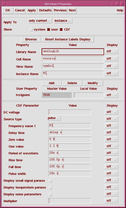126x208 pixels.
Task: Go to the Next object
Action: point(72,10)
